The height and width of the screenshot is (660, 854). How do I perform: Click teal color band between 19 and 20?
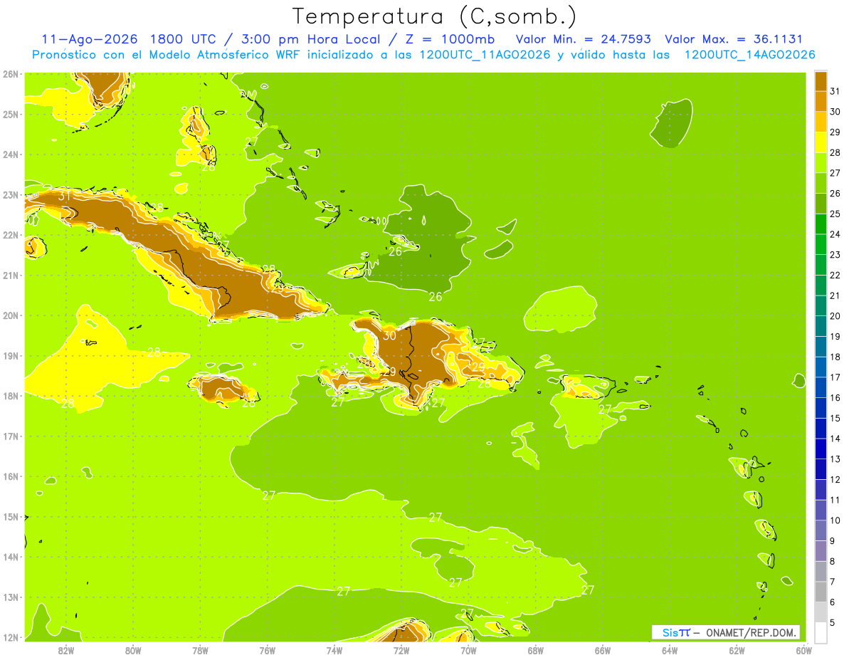[x=821, y=326]
